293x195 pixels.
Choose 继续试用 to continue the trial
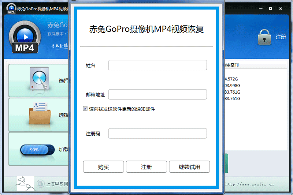(189, 167)
